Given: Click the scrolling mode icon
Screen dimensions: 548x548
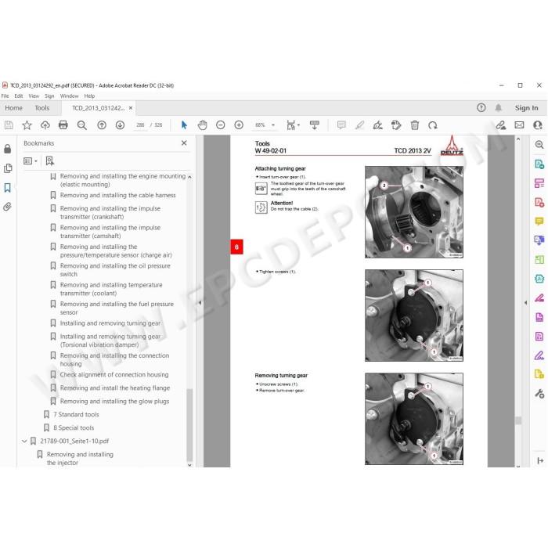Looking at the screenshot, I should (314, 125).
